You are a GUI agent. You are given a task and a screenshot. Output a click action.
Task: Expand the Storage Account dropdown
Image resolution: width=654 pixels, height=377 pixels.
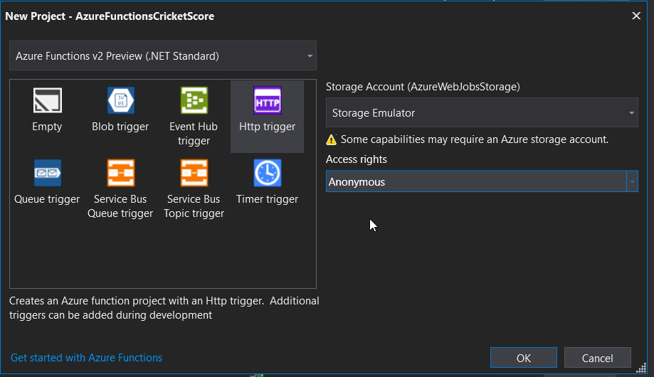click(x=631, y=113)
